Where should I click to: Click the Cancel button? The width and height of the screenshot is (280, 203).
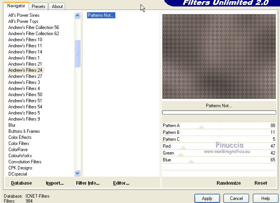(236, 198)
